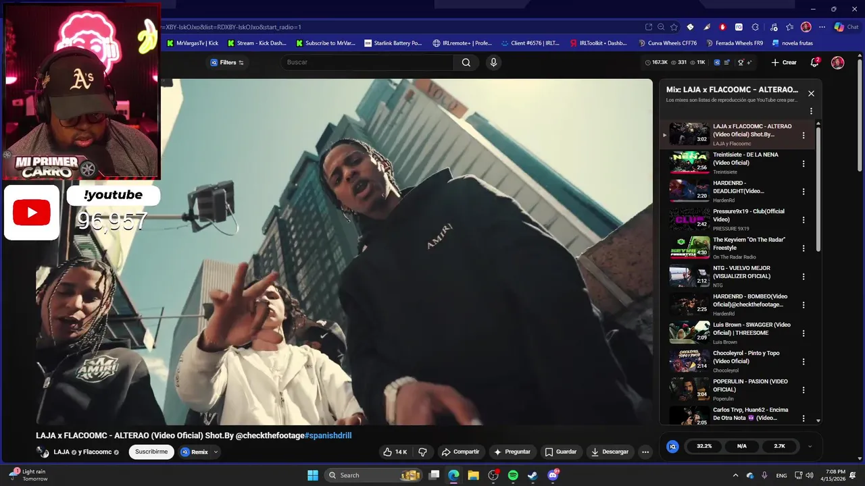Expand the vidIQ stats bar chevron
Screen dimensions: 865x486
(x=810, y=446)
